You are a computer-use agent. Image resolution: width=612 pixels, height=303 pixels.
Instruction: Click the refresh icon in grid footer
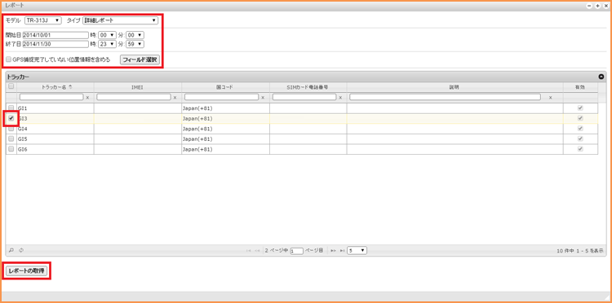tap(21, 250)
